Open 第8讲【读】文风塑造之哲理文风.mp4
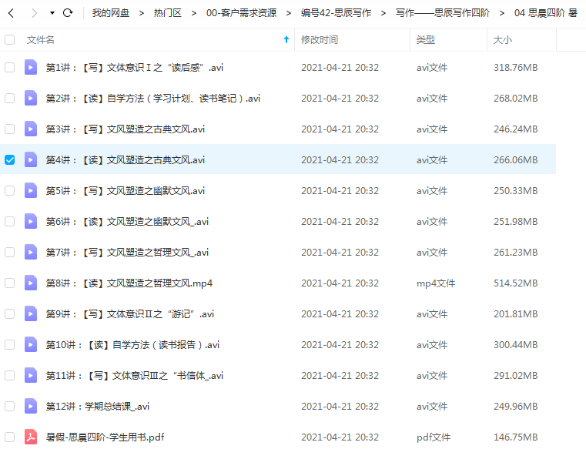Viewport: 586px width, 449px height. click(129, 283)
